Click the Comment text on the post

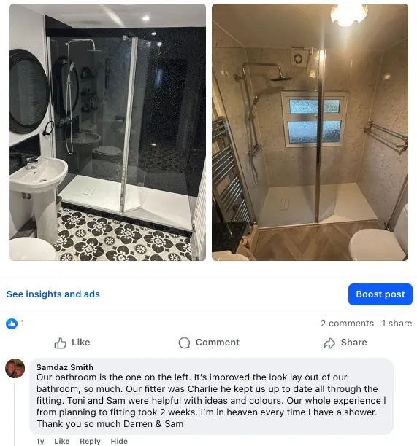pyautogui.click(x=218, y=343)
